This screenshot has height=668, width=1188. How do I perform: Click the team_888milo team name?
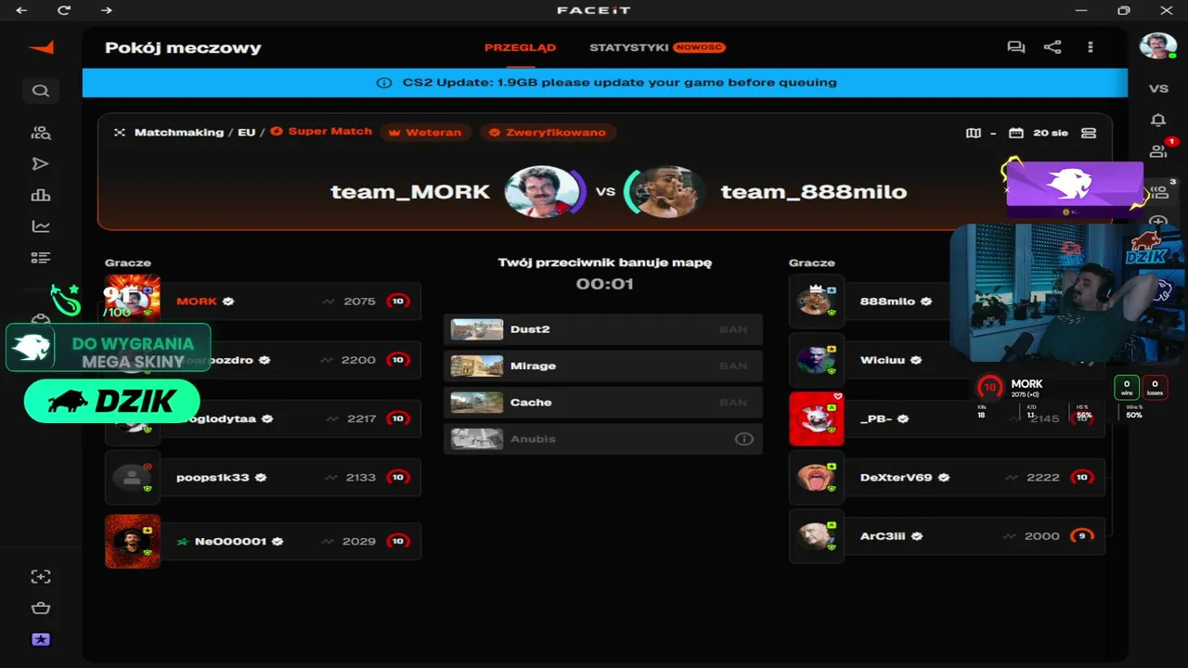click(814, 192)
